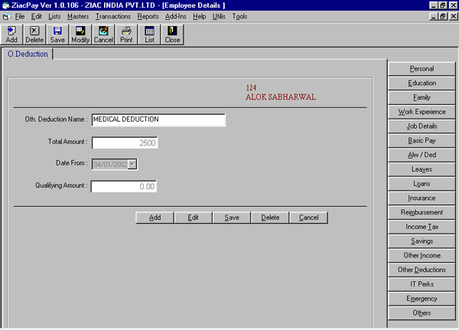
Task: Open the Savings section
Action: 422,241
